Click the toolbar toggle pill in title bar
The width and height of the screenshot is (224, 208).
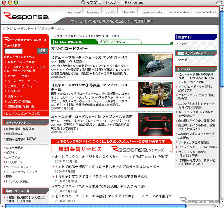pyautogui.click(x=219, y=2)
